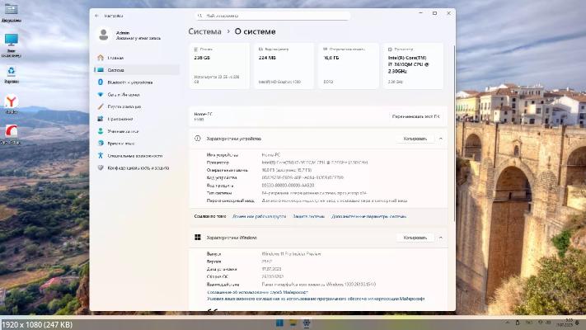Viewport: 586px width, 330px height.
Task: Open the Documents folder desktop icon
Action: tap(11, 13)
